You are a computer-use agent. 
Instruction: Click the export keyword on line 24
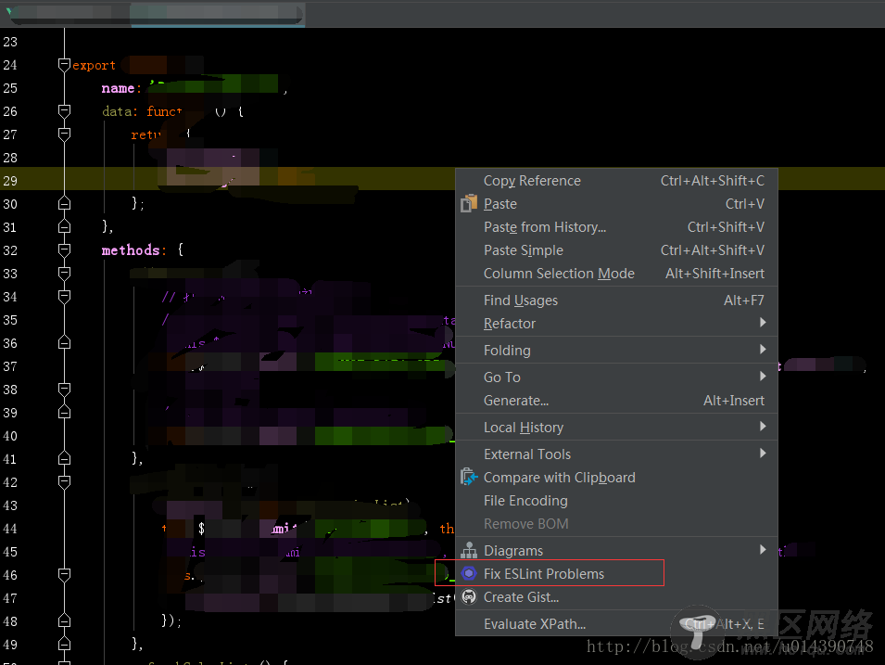[94, 66]
